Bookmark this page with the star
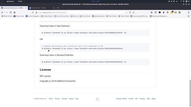The image size is (191, 107). (133, 12)
